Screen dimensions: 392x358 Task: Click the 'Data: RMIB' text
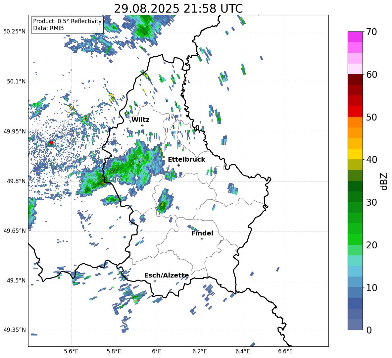pos(48,28)
